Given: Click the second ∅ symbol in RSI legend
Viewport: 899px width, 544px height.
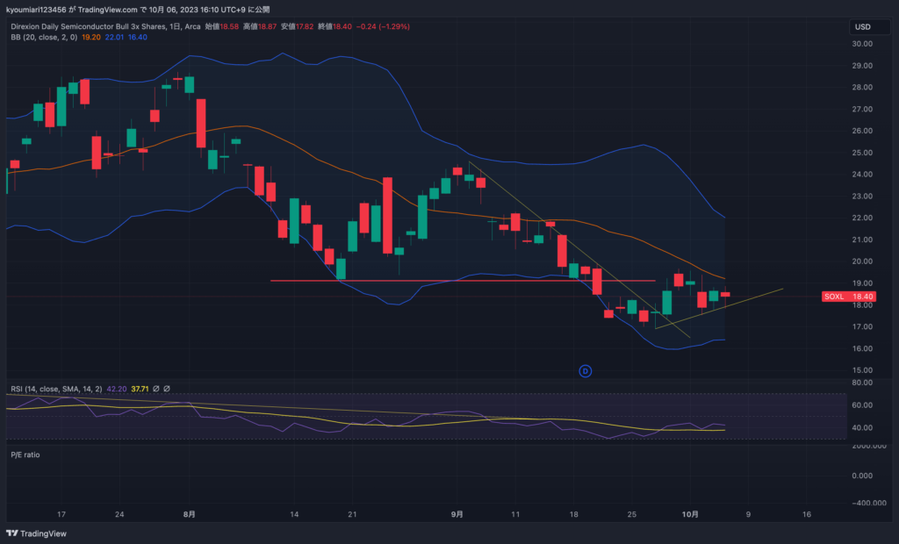Looking at the screenshot, I should pyautogui.click(x=167, y=389).
